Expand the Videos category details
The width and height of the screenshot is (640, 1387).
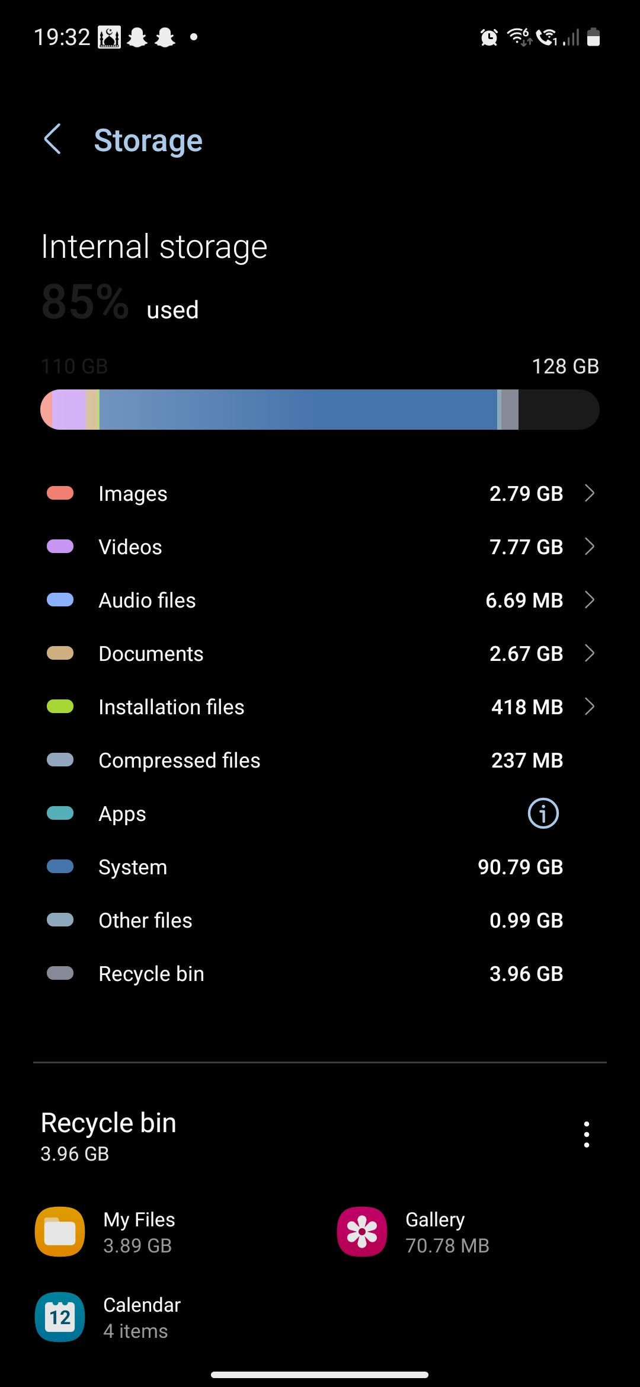(x=590, y=546)
